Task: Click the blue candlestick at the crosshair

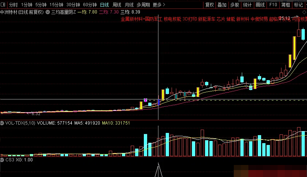Action: (159, 102)
